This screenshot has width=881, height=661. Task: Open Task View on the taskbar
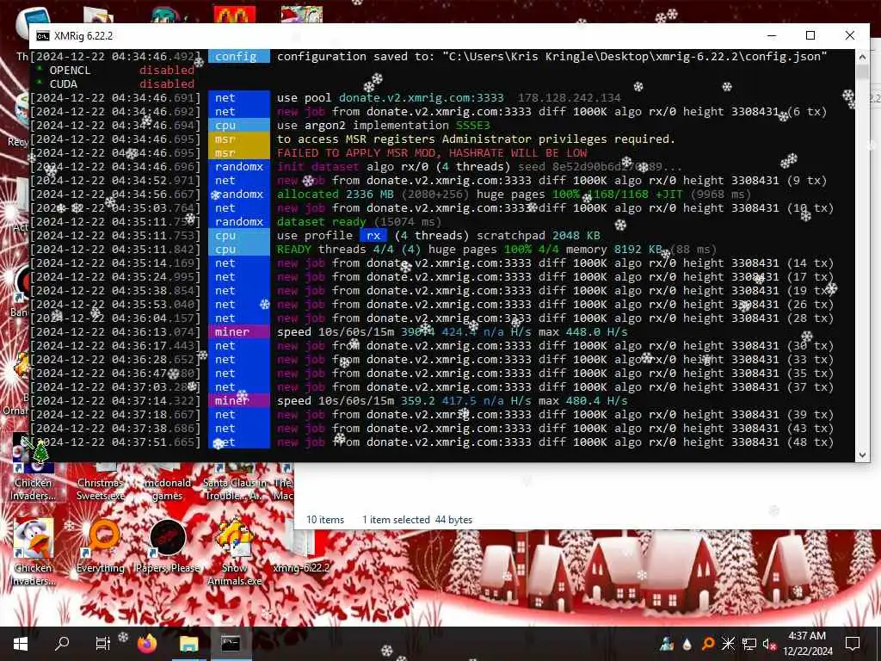[x=103, y=644]
